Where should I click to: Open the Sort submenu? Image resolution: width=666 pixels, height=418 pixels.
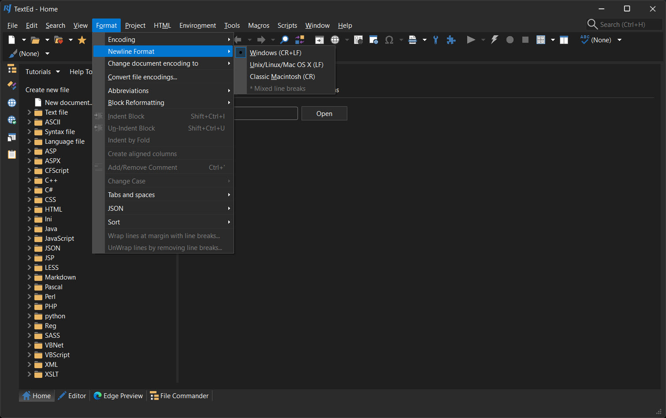click(x=163, y=222)
